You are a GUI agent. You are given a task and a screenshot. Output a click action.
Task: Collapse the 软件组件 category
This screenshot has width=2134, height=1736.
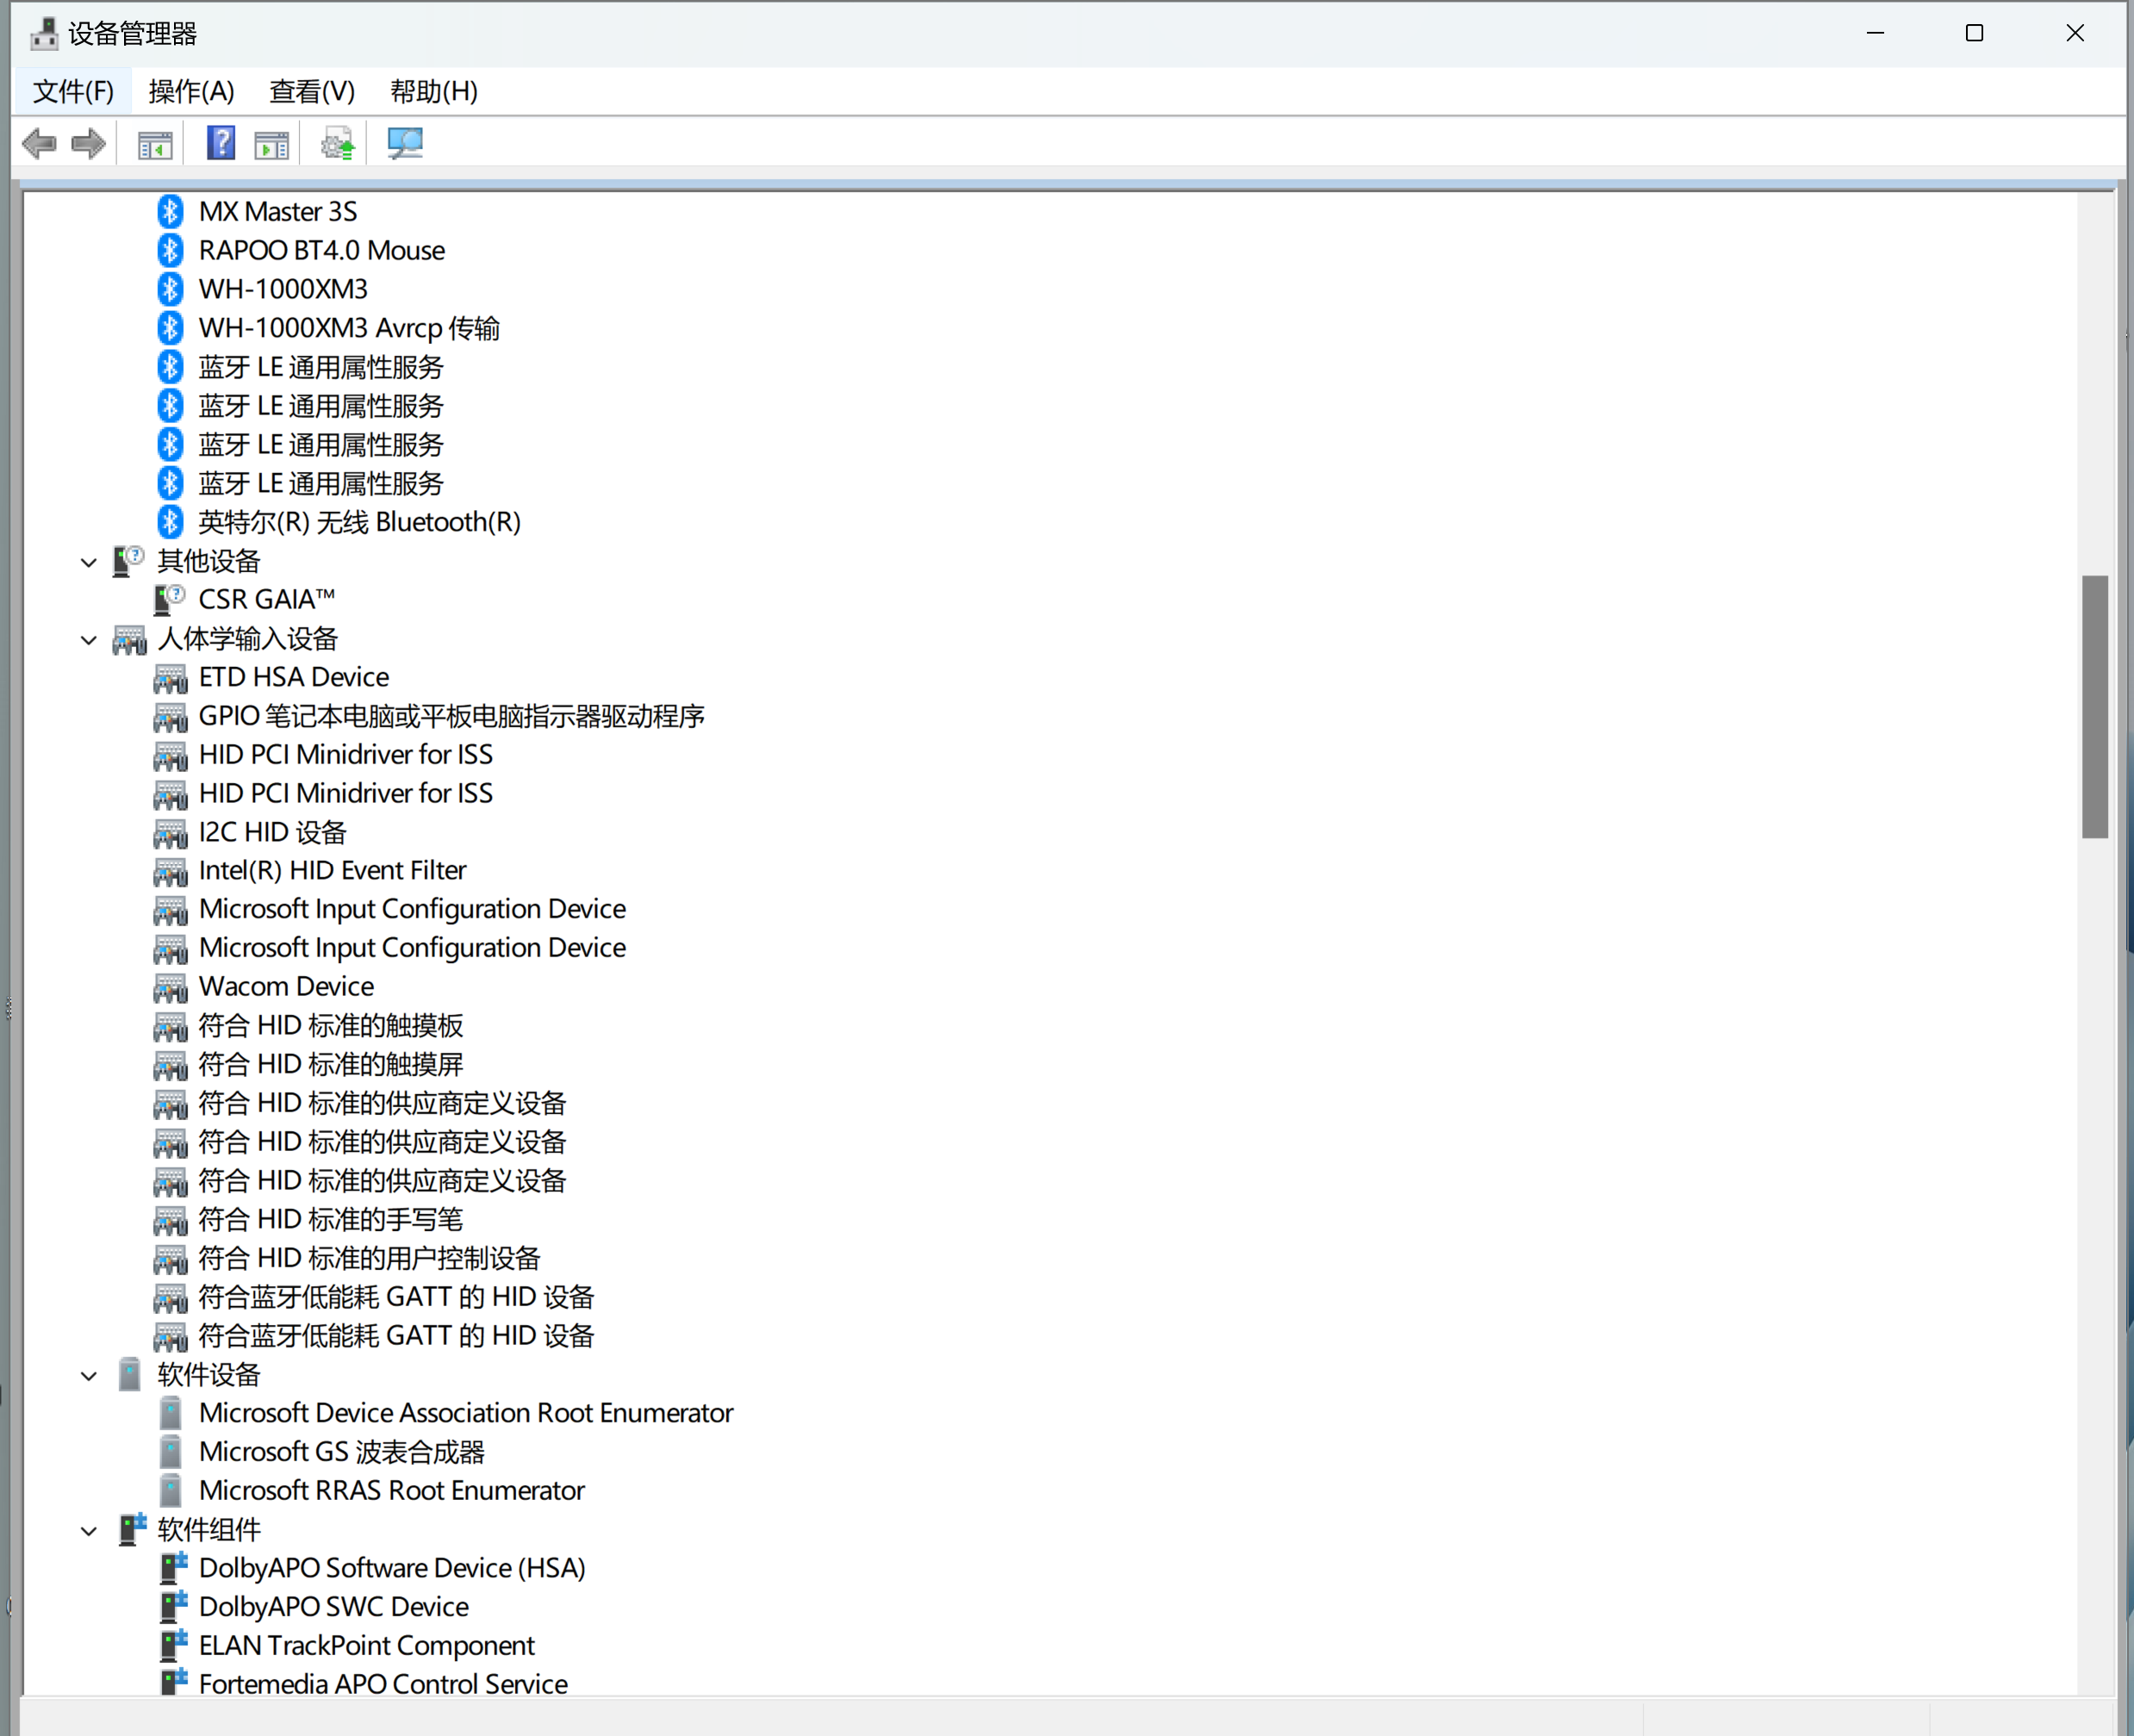(89, 1531)
